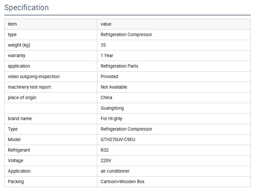Select the 'air conditioner' application value

point(115,171)
